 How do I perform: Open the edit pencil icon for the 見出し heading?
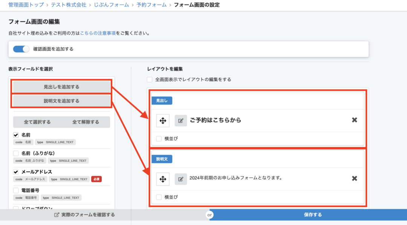coord(181,120)
